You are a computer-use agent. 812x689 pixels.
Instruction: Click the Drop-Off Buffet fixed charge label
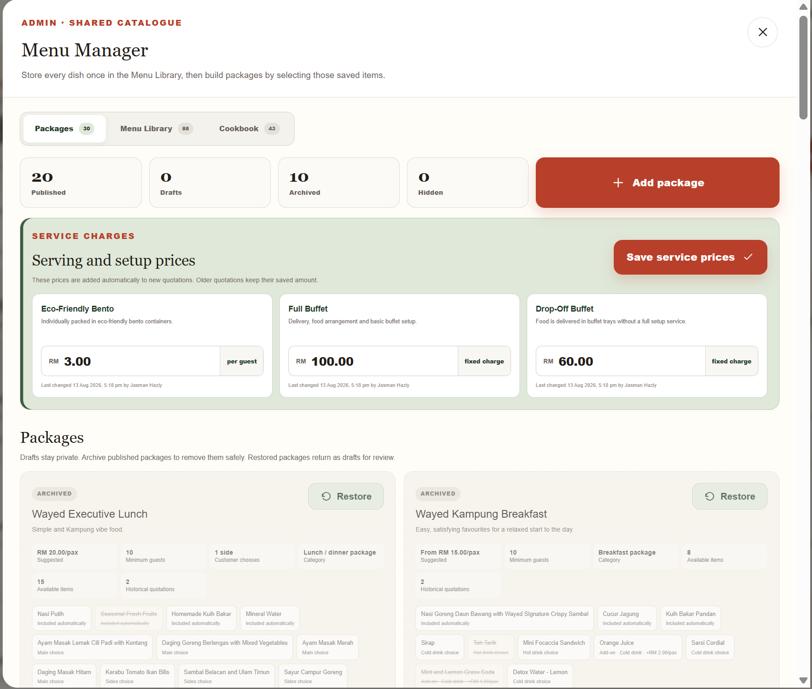tap(732, 361)
